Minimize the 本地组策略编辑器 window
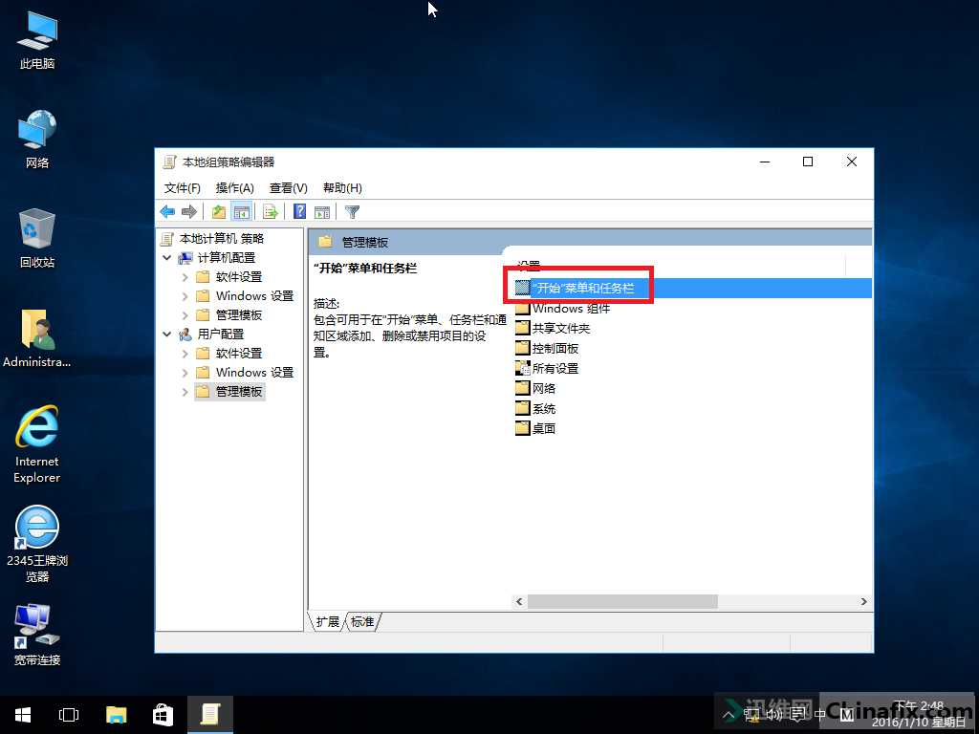 click(x=765, y=162)
